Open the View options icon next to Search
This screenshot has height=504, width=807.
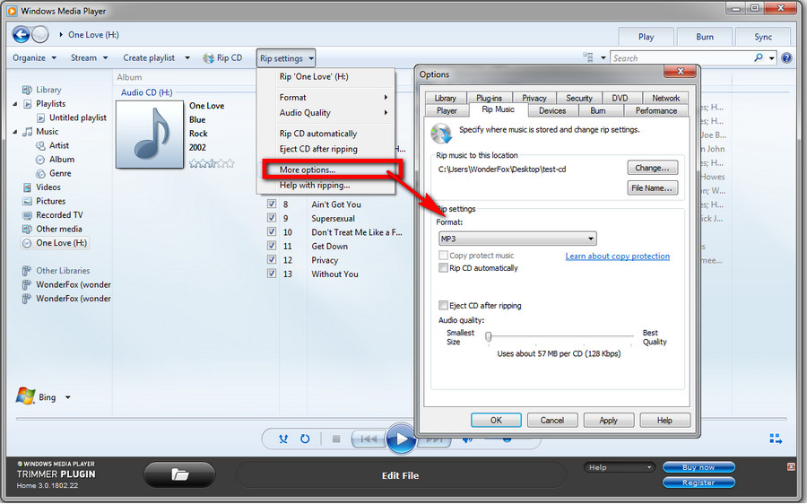pos(587,57)
